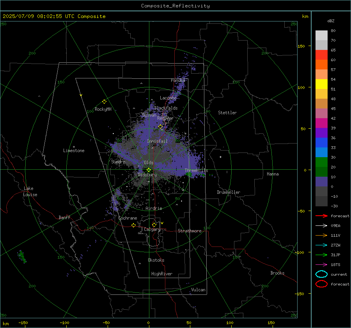Viewport: 351px width, 328px height.
Task: Select the magenta 39-42 dBZ swatch
Action: point(321,123)
